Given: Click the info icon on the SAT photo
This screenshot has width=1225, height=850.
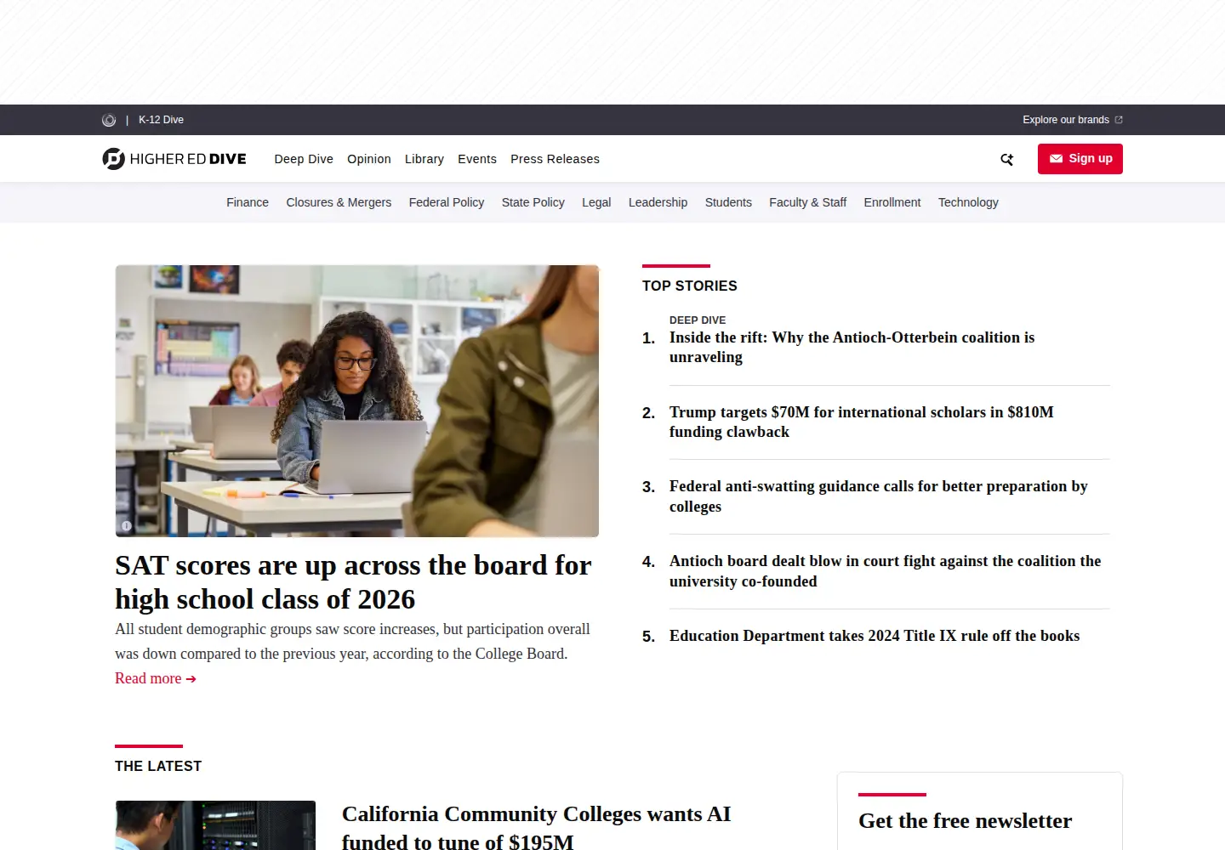Looking at the screenshot, I should tap(127, 526).
